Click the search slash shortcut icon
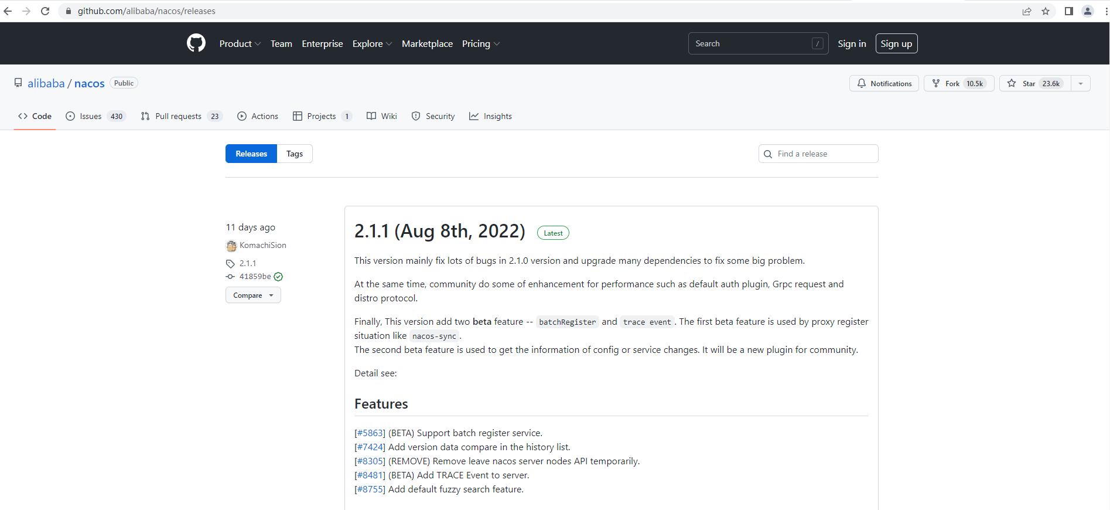 pyautogui.click(x=818, y=43)
